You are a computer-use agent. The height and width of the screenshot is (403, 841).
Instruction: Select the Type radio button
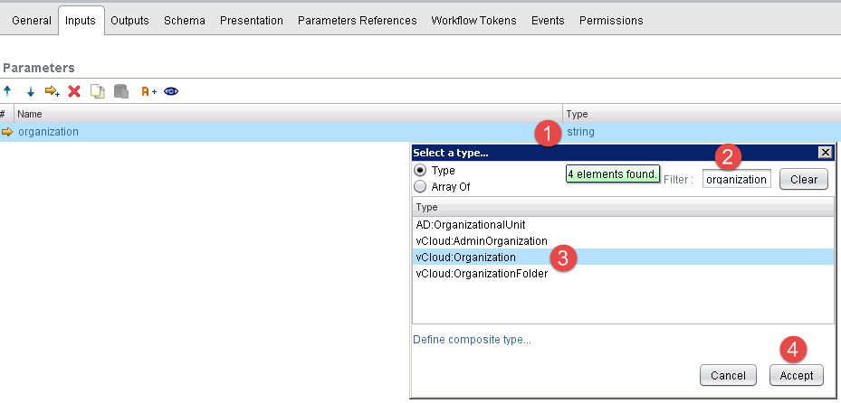(x=420, y=171)
